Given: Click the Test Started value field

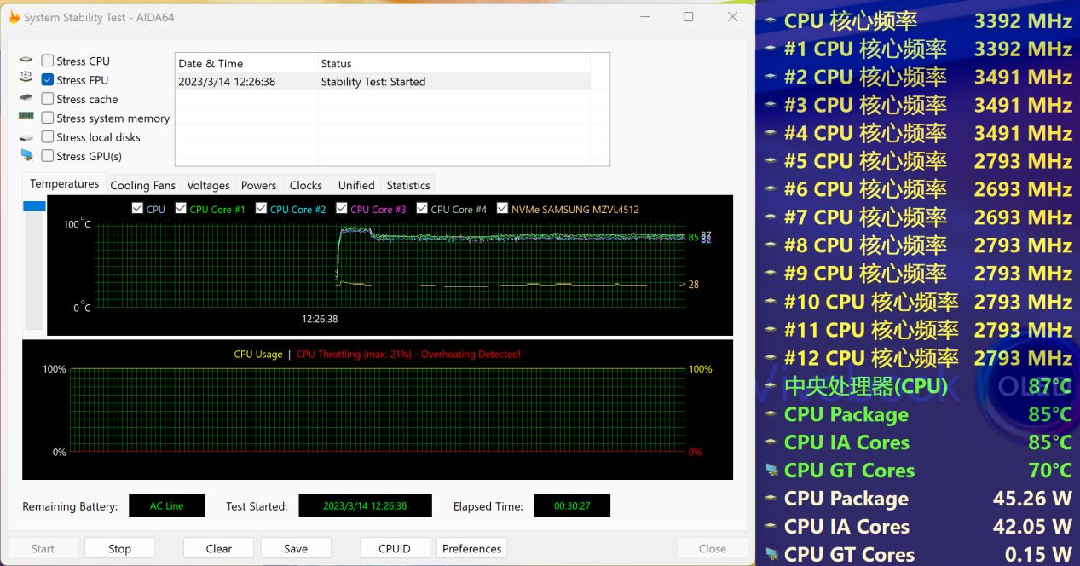Looking at the screenshot, I should pos(365,505).
